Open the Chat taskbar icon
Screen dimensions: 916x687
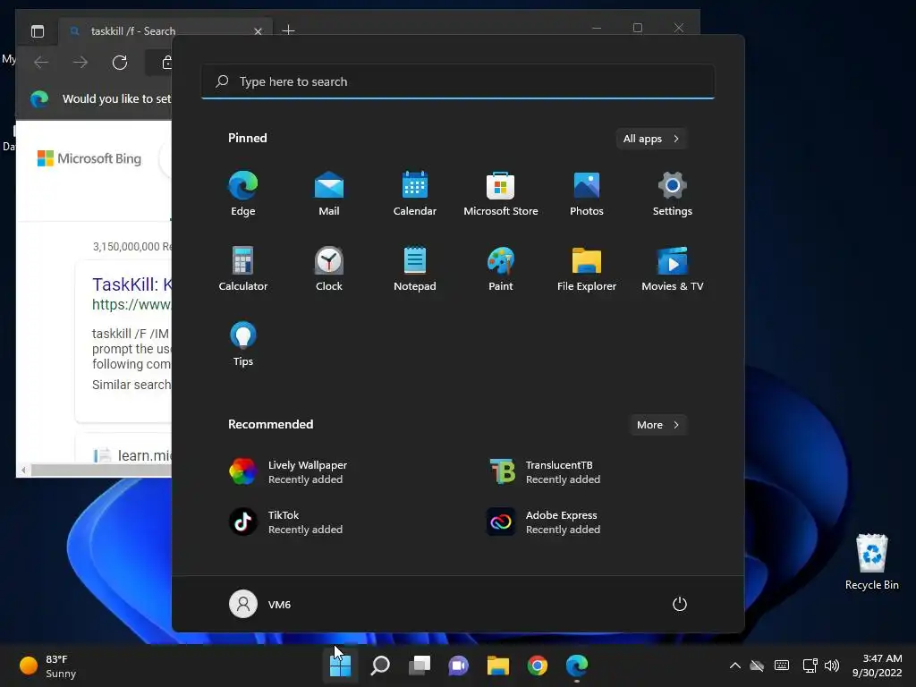tap(458, 666)
